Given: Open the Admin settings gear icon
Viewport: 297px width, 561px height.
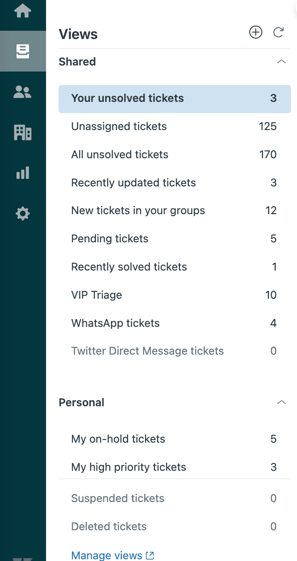Looking at the screenshot, I should coord(23,213).
